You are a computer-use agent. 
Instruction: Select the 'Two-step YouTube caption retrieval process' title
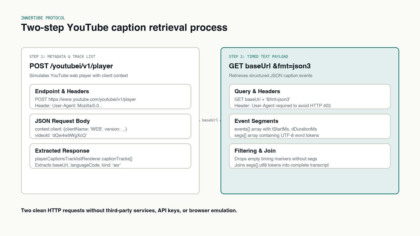tap(124, 28)
